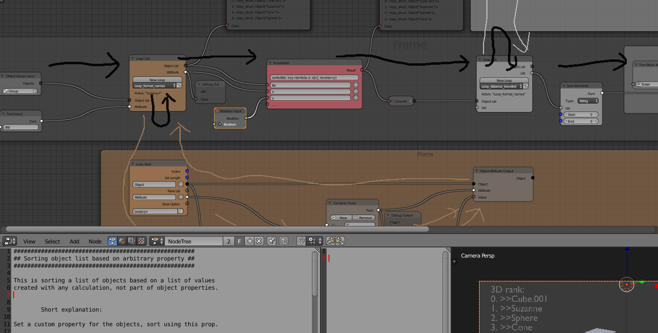Collapse the brown Loop Call node

(x=133, y=58)
